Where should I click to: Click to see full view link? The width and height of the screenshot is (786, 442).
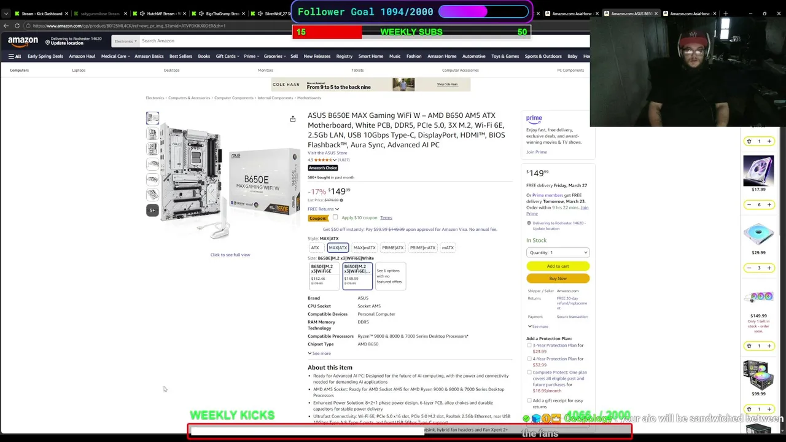[x=230, y=255]
